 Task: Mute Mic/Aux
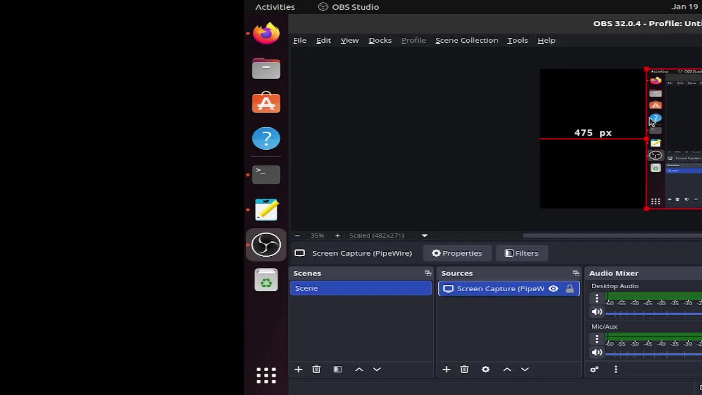[x=597, y=352]
